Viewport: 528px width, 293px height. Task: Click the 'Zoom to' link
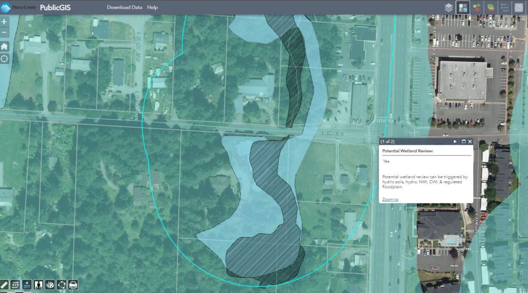click(x=390, y=199)
